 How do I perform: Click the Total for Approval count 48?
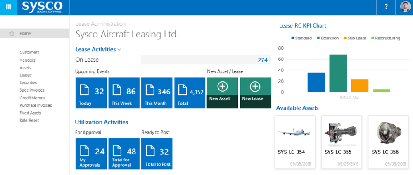131,152
